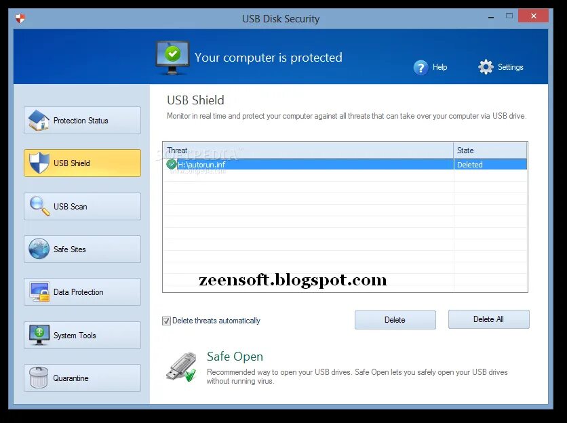567x423 pixels.
Task: Toggle Delete threats automatically checkbox
Action: click(166, 321)
